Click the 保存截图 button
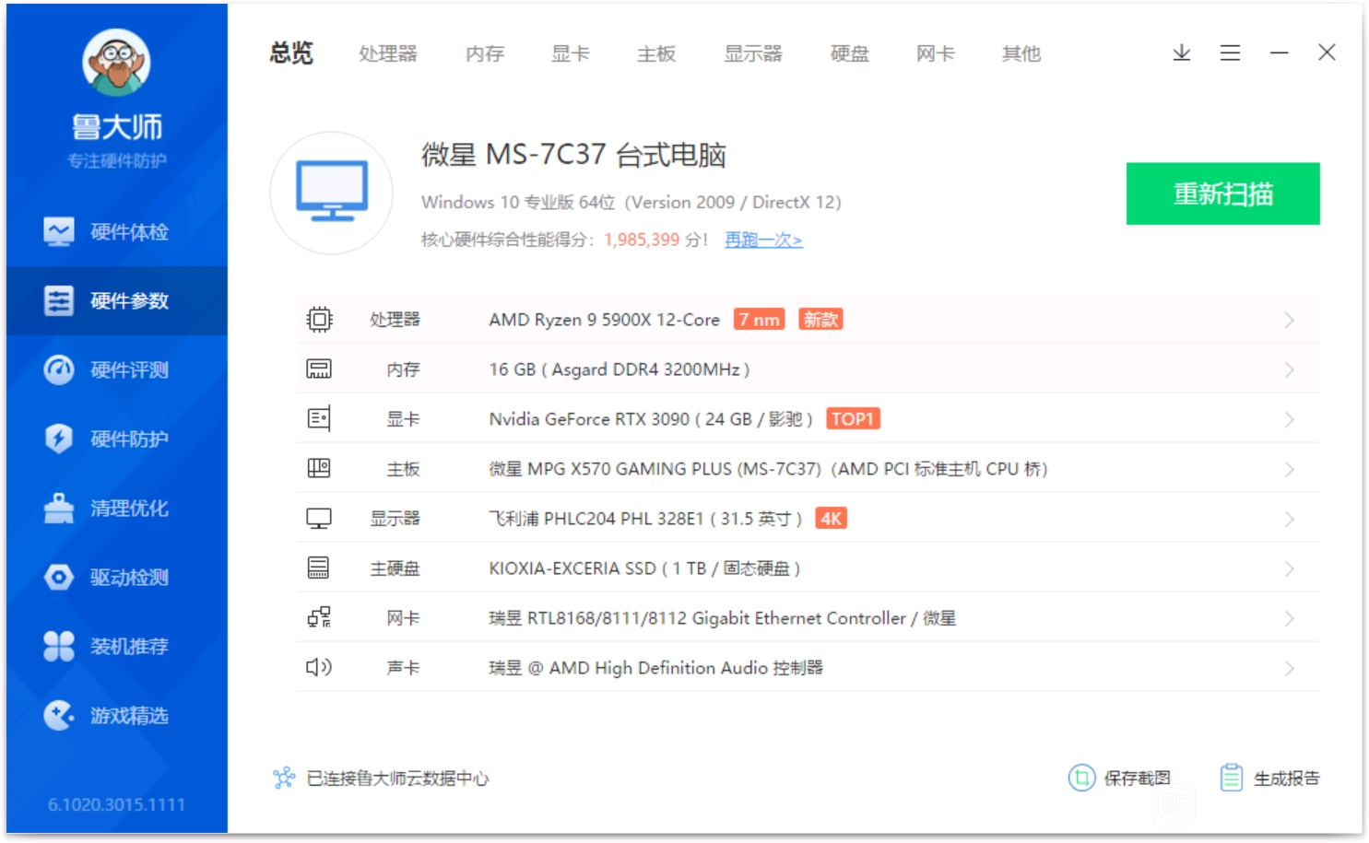1369x843 pixels. (x=1119, y=779)
